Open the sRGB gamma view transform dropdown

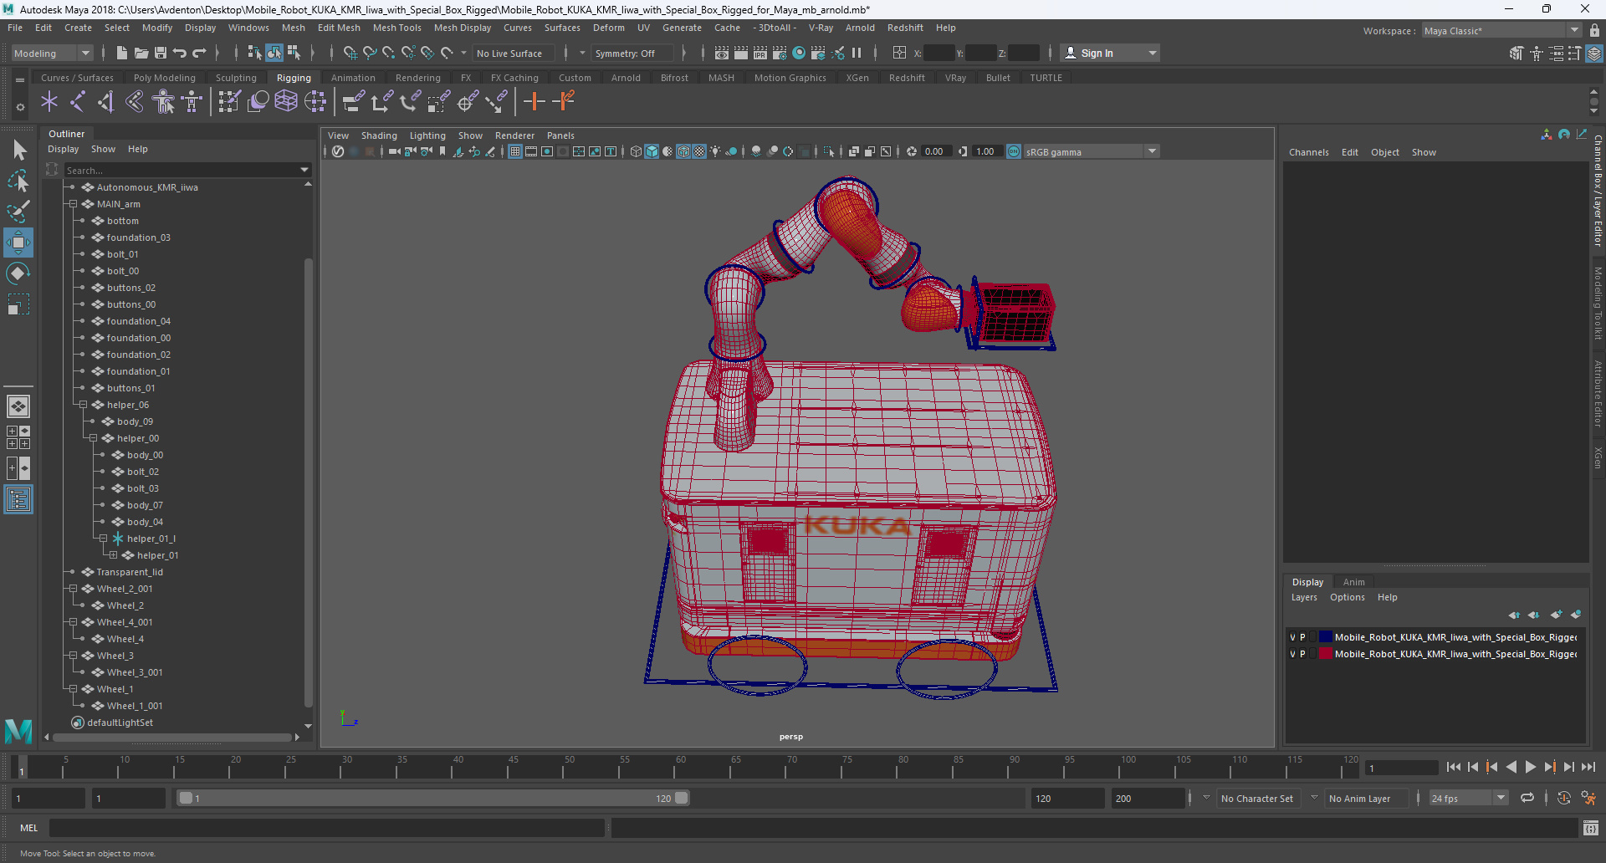pyautogui.click(x=1091, y=151)
